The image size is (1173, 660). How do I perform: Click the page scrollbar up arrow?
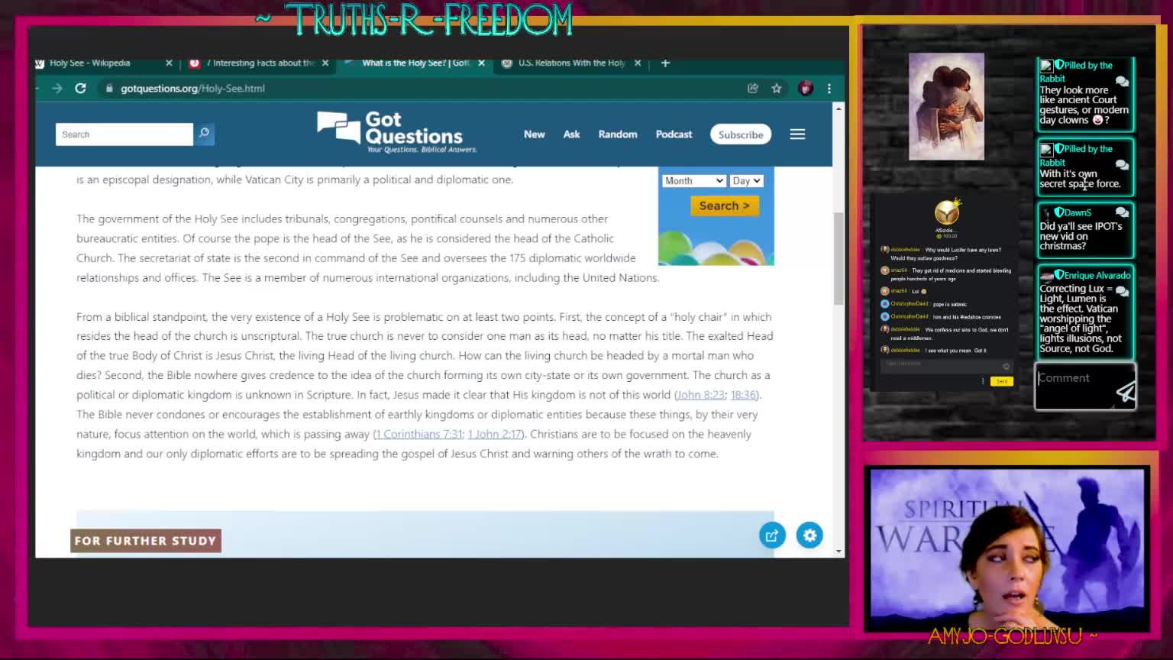(839, 108)
